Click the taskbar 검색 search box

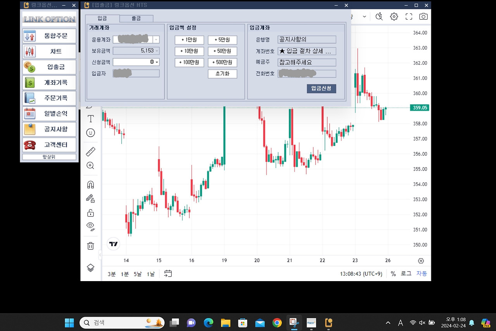(x=122, y=322)
